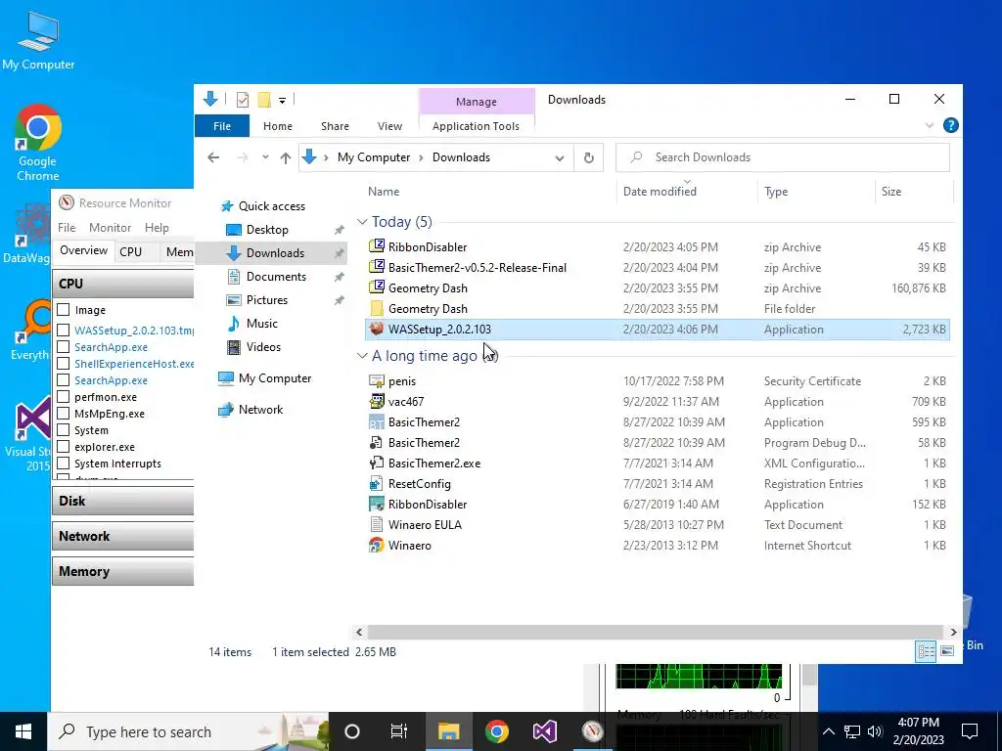1002x751 pixels.
Task: Switch to CPU tab in Resource Monitor
Action: (130, 251)
